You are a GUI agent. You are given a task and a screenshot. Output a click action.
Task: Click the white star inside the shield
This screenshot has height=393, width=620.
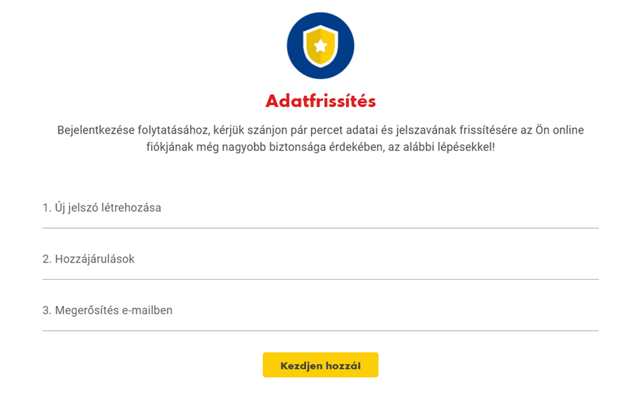320,45
